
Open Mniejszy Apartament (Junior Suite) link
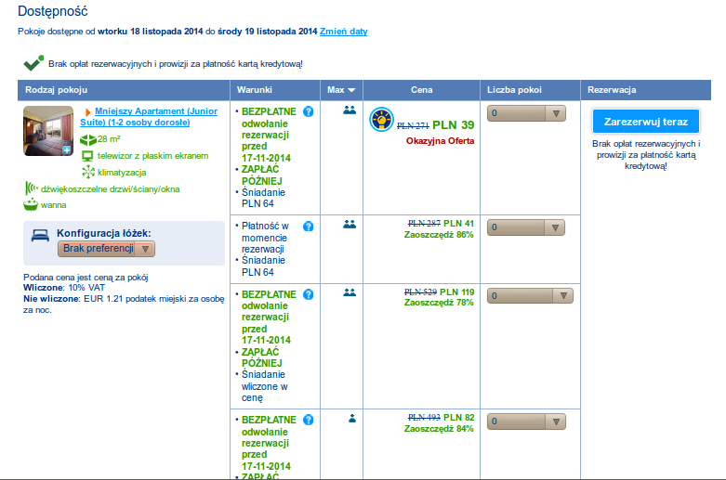click(x=149, y=117)
